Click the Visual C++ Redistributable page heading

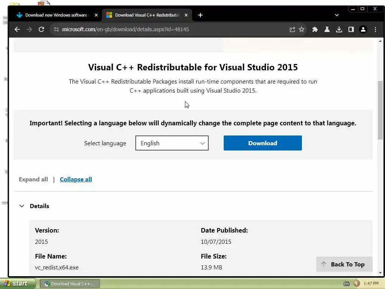pyautogui.click(x=193, y=67)
